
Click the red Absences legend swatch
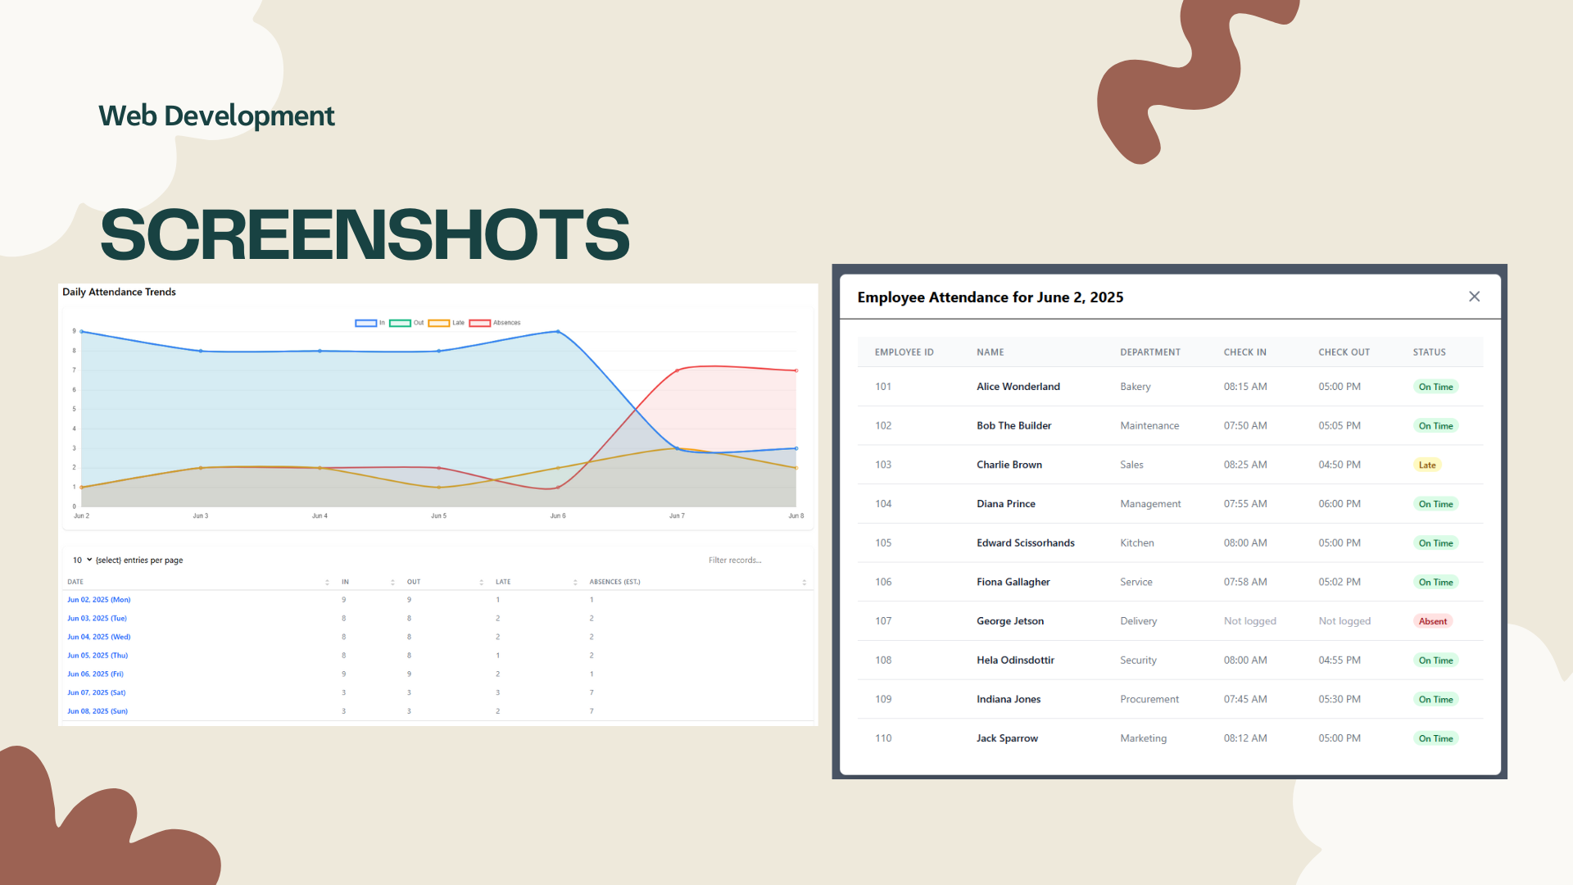(480, 323)
